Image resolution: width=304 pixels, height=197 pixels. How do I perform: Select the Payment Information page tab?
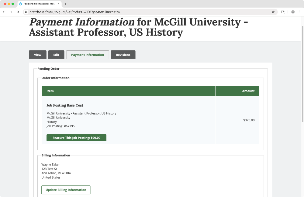(x=88, y=55)
